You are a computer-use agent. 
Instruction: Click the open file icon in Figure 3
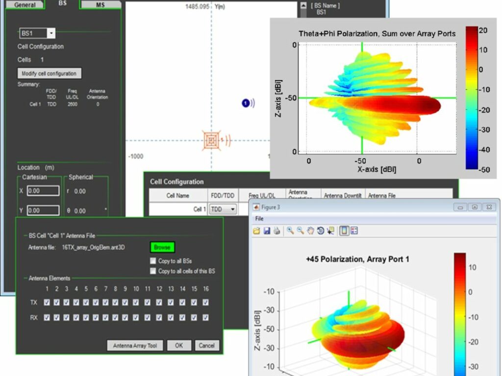pos(256,231)
